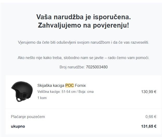The image size is (162, 137).
Task: Click the black ski helmet product image
Action: point(18,91)
